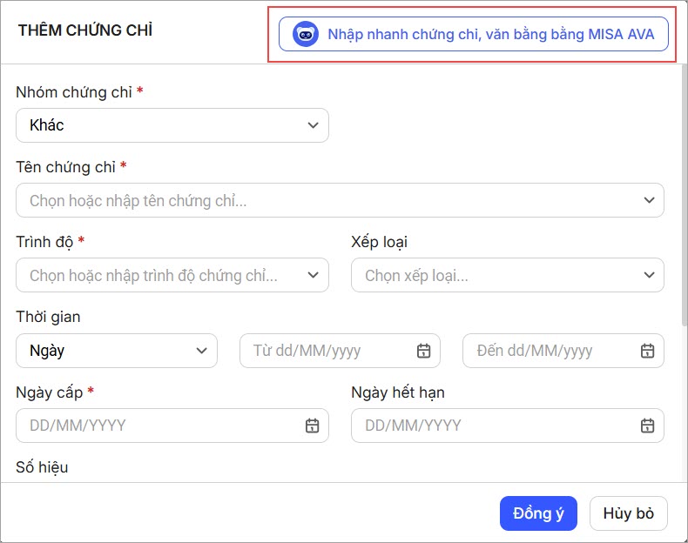Click the Khác value in Nhóm chứng chỉ
Viewport: 688px width, 543px height.
point(46,125)
